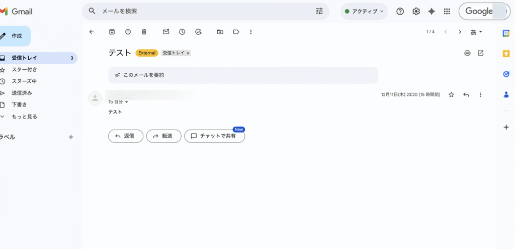Open the message's three-dot options menu
515x249 pixels.
point(480,95)
